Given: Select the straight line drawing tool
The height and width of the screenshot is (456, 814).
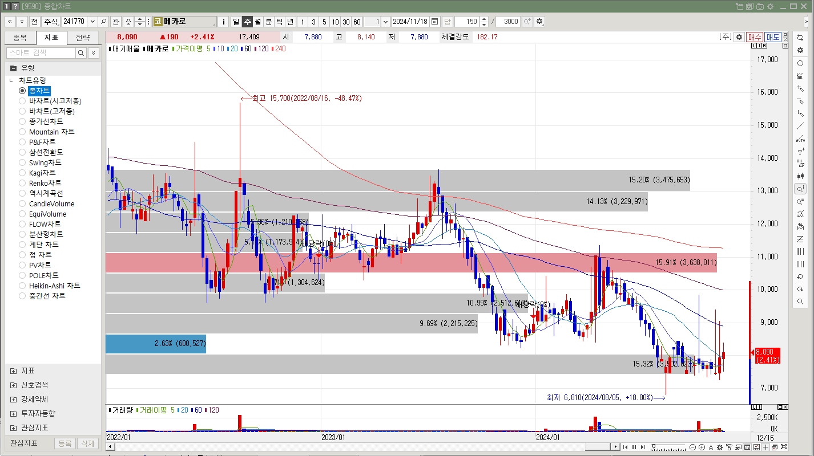Looking at the screenshot, I should (800, 126).
